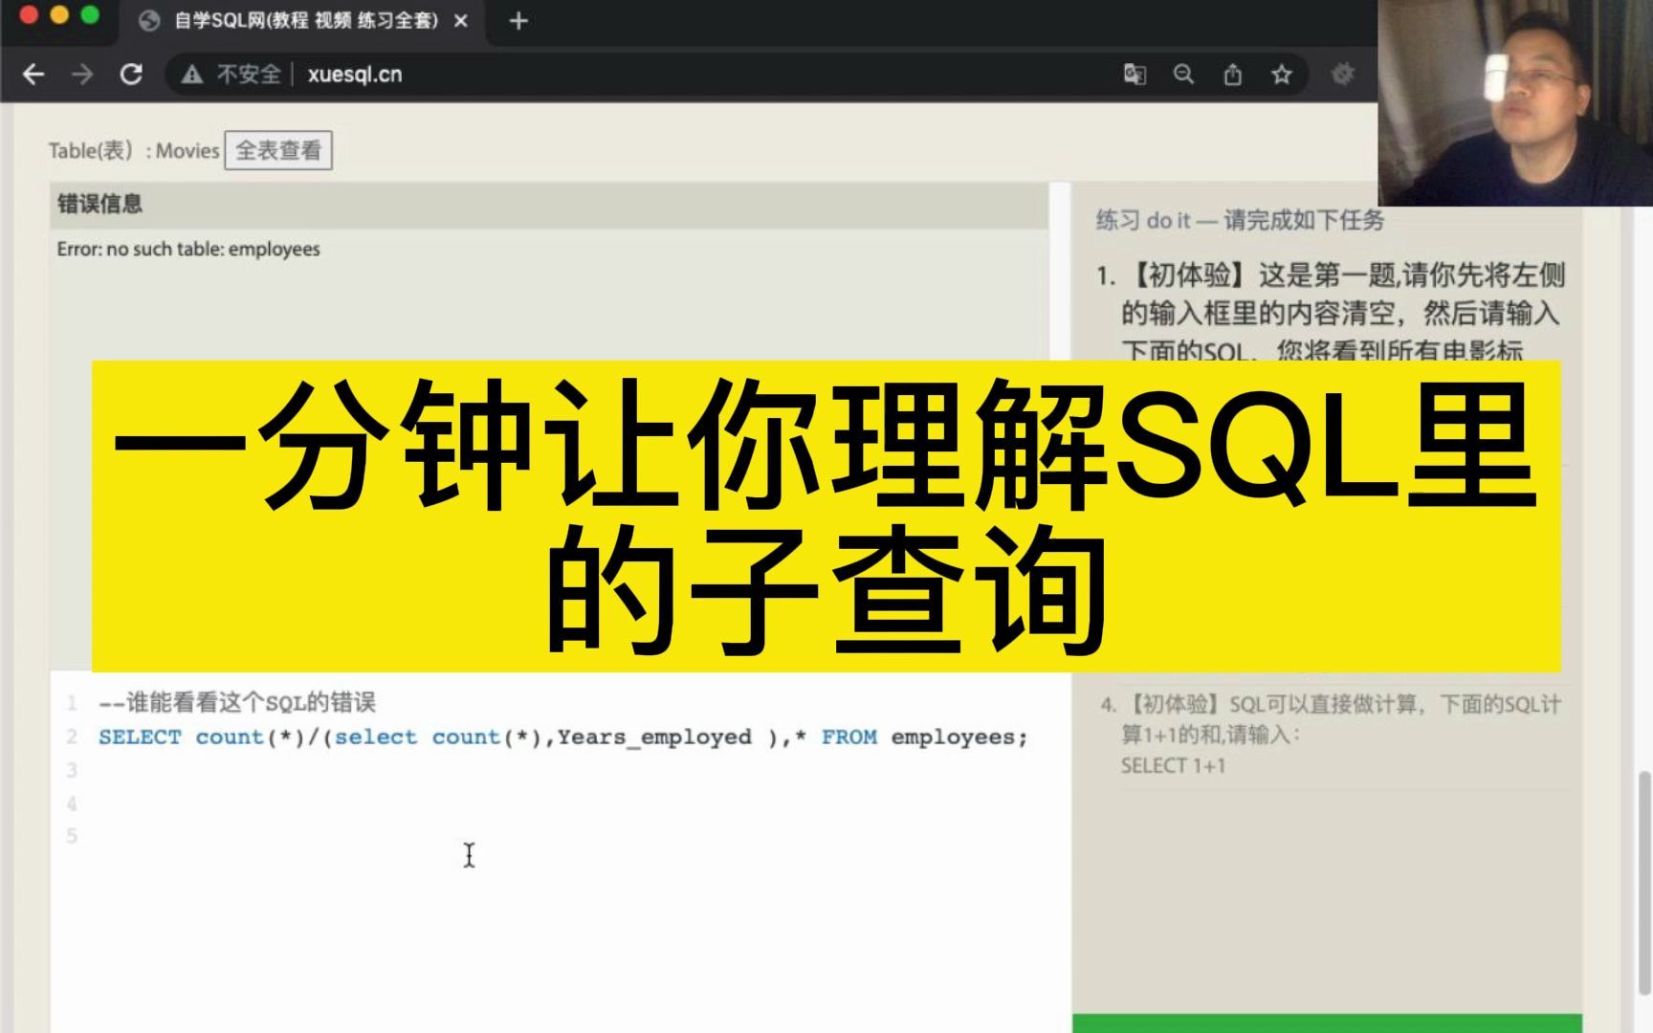Viewport: 1653px width, 1033px height.
Task: Reload the xuesql.cn page
Action: click(131, 75)
